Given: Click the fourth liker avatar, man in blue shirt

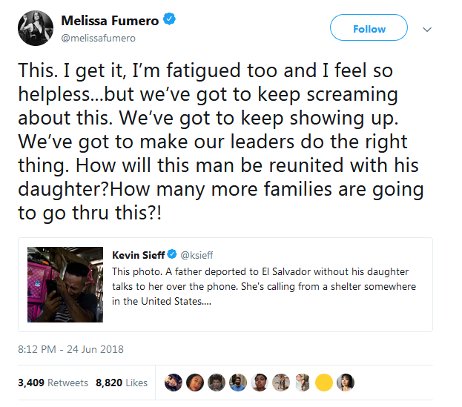Looking at the screenshot, I should point(237,383).
